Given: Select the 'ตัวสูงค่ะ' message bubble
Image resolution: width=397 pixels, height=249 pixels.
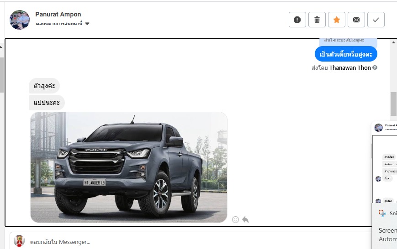Looking at the screenshot, I should click(44, 86).
